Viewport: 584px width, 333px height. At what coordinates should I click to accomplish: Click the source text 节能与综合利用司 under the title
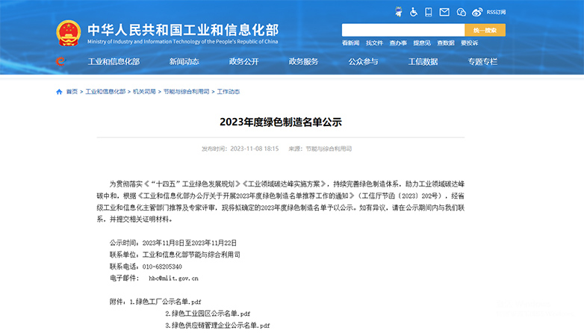point(329,149)
